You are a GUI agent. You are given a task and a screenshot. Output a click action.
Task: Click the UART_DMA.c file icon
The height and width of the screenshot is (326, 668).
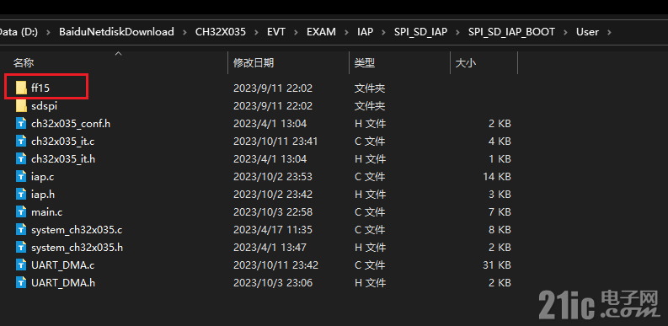pyautogui.click(x=21, y=265)
